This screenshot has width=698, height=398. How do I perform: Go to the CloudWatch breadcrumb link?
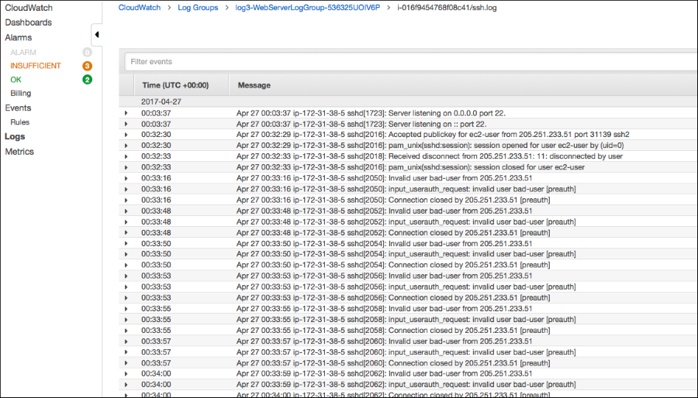click(x=140, y=8)
